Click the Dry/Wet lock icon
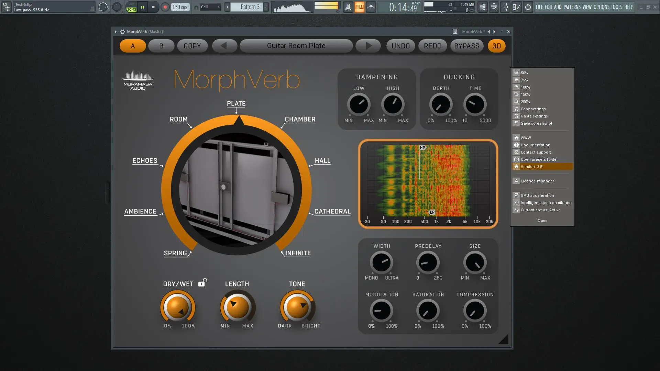660x371 pixels. click(202, 283)
